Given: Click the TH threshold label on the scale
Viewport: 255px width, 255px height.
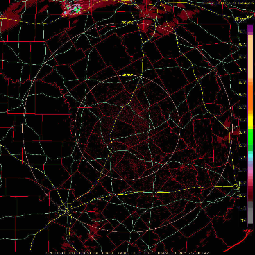Looking at the screenshot, I should point(243,220).
